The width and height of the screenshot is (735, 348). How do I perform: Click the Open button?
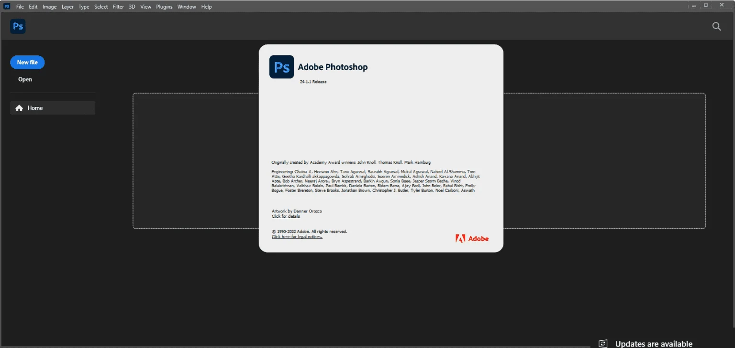(x=25, y=79)
